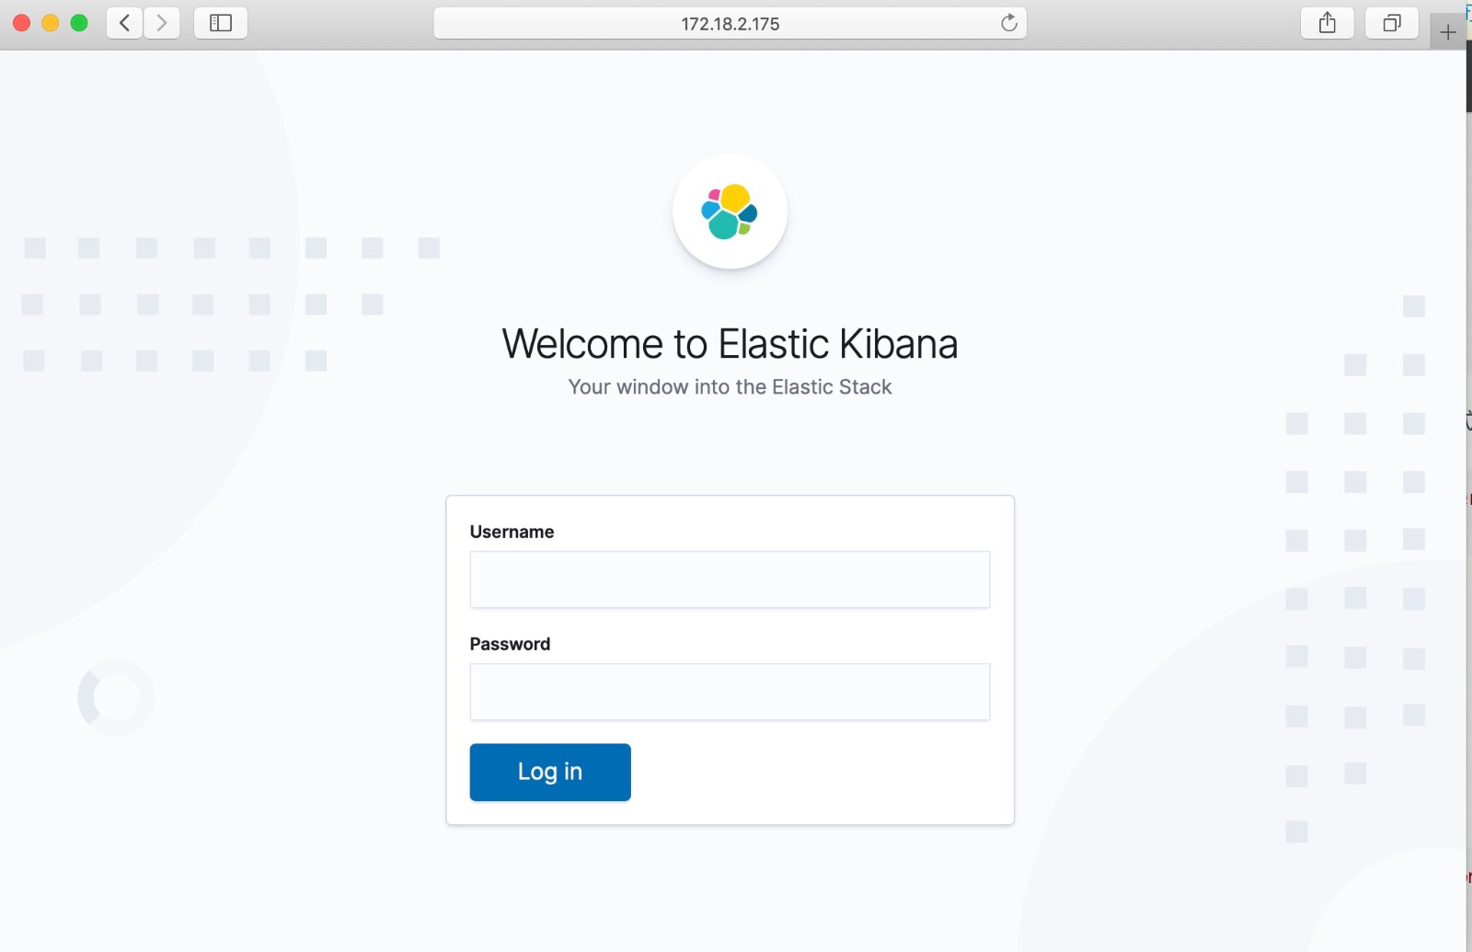
Task: Click the Username label
Action: pyautogui.click(x=512, y=532)
